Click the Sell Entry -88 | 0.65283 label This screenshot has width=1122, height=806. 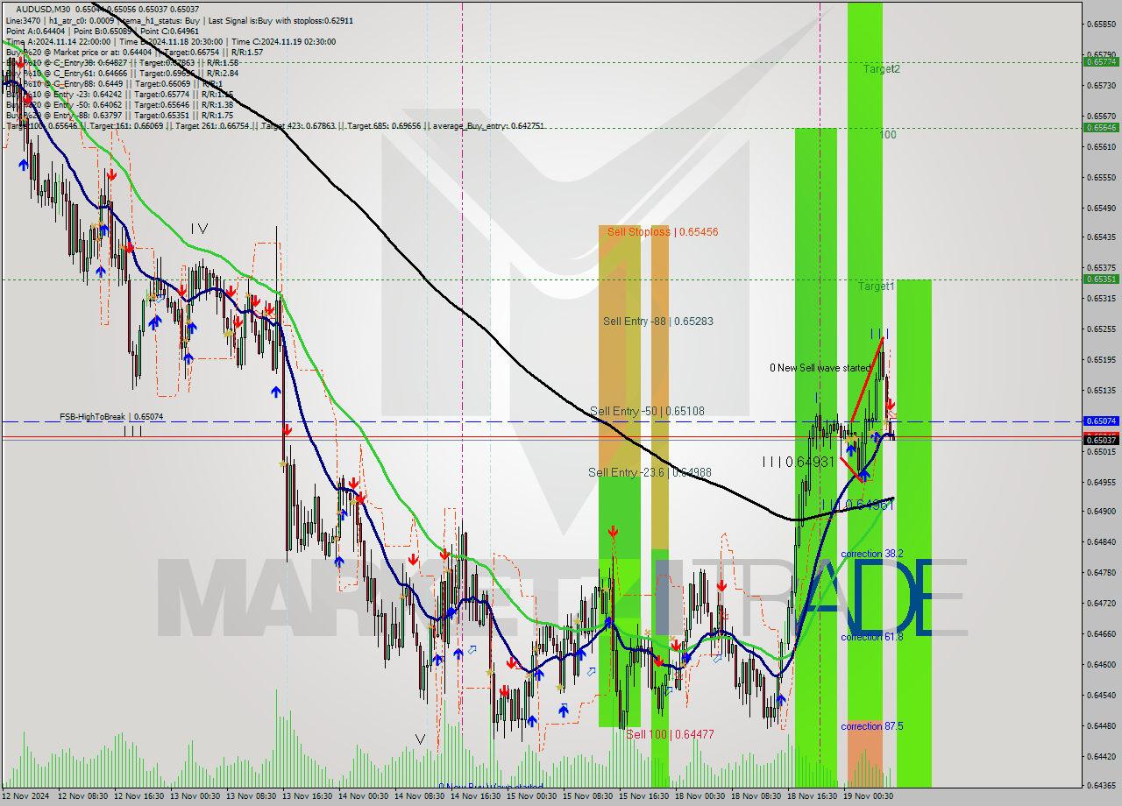pyautogui.click(x=657, y=322)
